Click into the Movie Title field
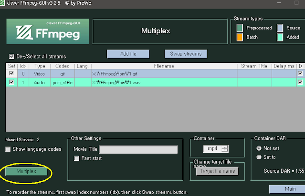This screenshot has height=196, width=305. [x=138, y=149]
